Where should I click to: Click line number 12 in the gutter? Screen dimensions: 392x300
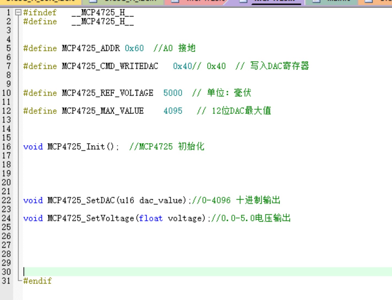pyautogui.click(x=6, y=111)
